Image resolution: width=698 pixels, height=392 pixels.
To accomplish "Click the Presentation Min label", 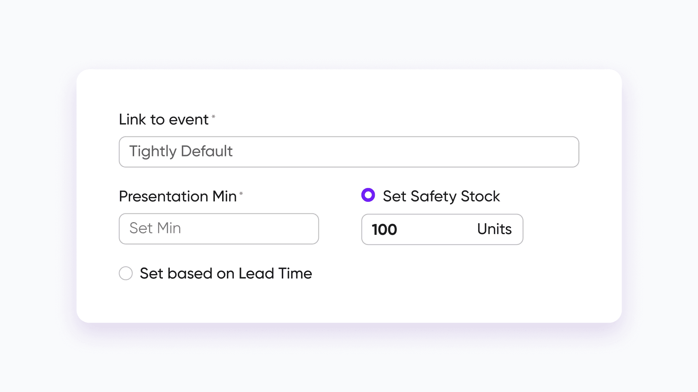I will click(177, 196).
